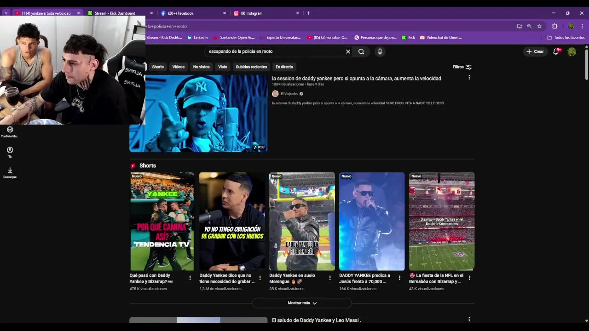The image size is (589, 331).
Task: Open options for daddy yankee session video
Action: click(x=469, y=78)
